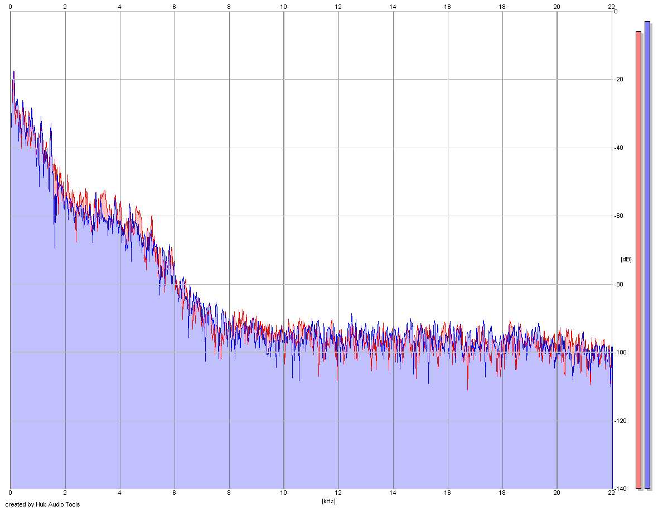Click the 12 kHz label on top axis
The width and height of the screenshot is (658, 511).
338,7
